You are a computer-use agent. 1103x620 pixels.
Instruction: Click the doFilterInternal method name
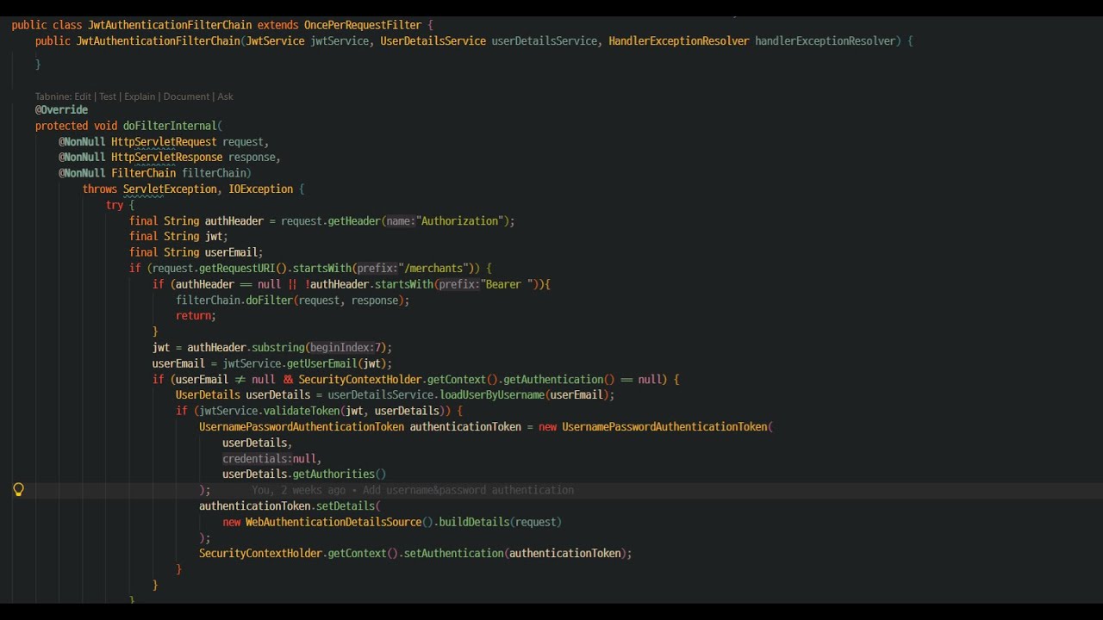(170, 126)
